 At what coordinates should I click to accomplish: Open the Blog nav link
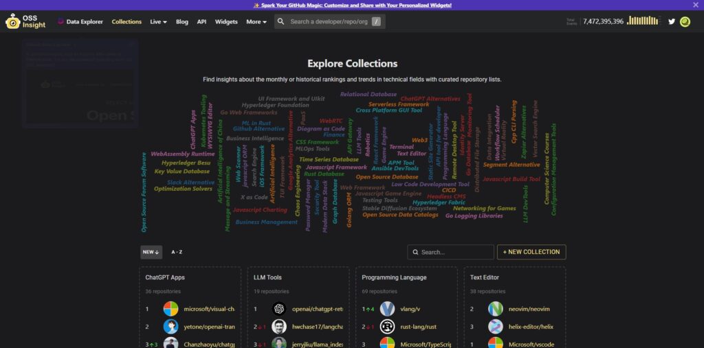181,21
